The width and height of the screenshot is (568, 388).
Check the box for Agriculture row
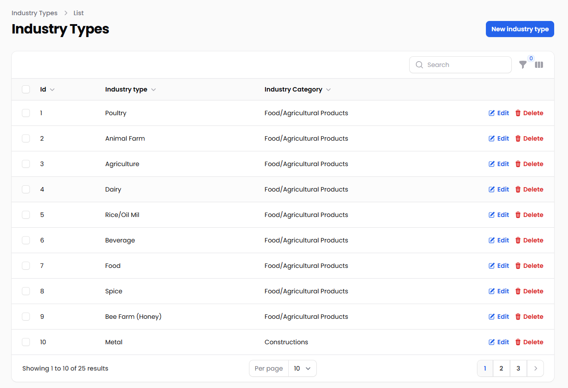point(26,164)
